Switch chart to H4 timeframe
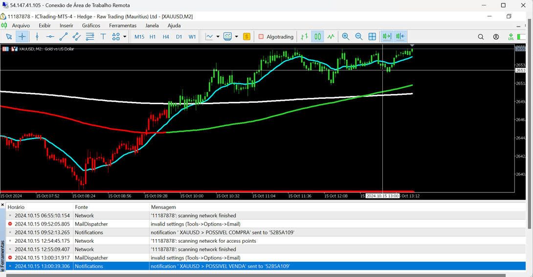The image size is (533, 277). 166,37
